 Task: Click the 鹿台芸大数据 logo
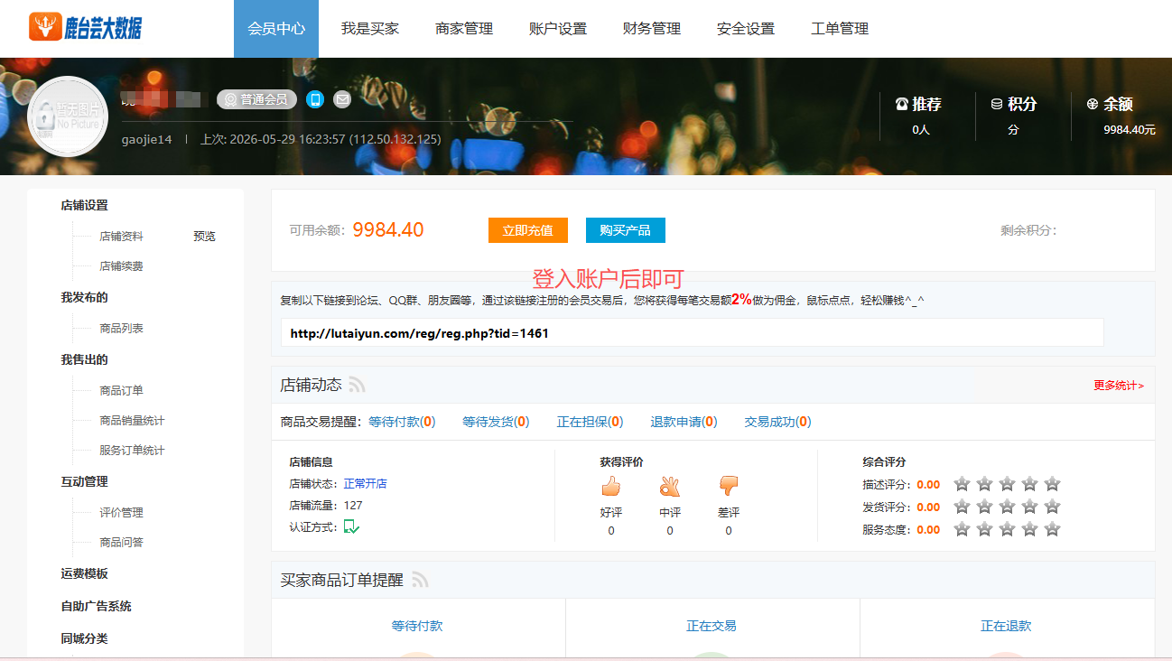[86, 27]
